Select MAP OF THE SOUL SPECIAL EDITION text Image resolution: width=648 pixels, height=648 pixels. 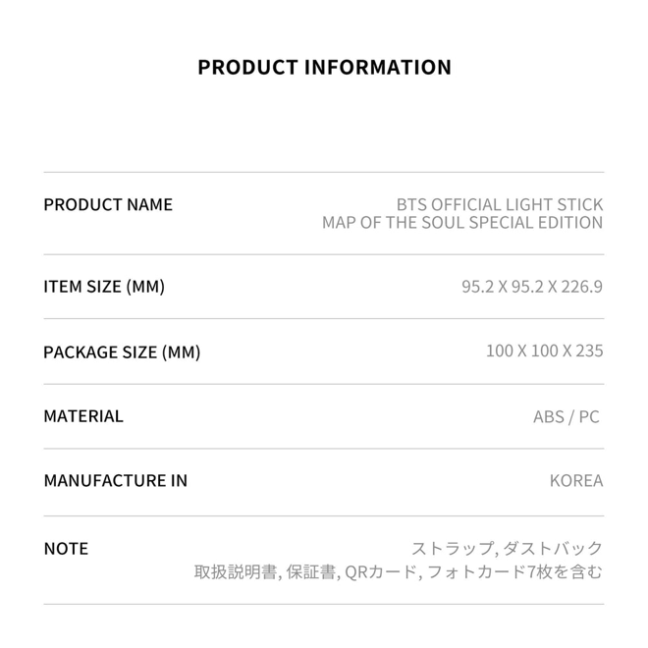click(x=462, y=223)
